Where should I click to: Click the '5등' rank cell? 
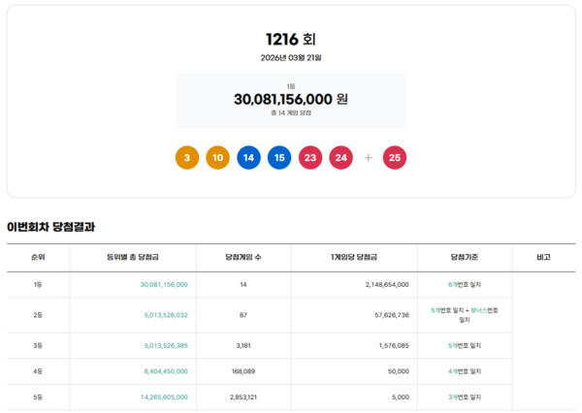tap(38, 397)
